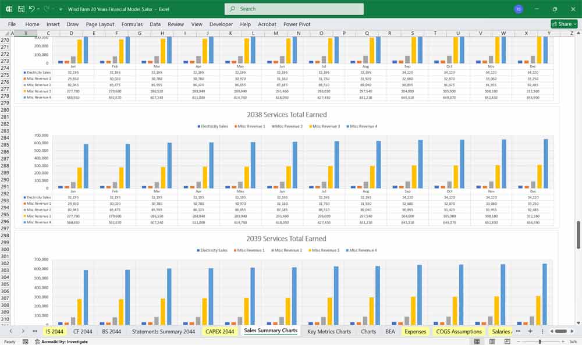This screenshot has width=582, height=345.
Task: Open the Formulas ribbon tab
Action: [132, 24]
